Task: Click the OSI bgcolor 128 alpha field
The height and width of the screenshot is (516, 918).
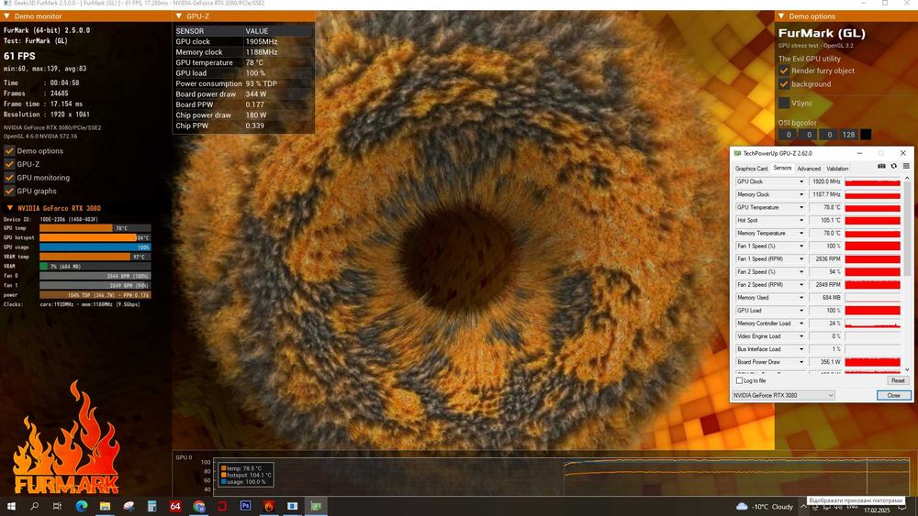Action: 848,135
